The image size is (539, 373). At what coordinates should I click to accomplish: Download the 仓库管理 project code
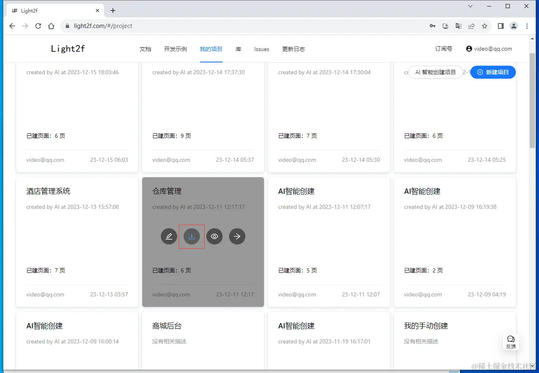192,236
